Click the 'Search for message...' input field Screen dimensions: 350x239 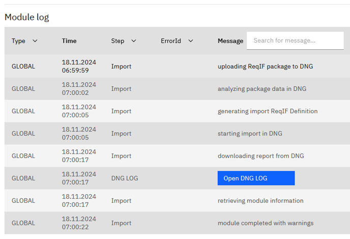click(x=295, y=41)
